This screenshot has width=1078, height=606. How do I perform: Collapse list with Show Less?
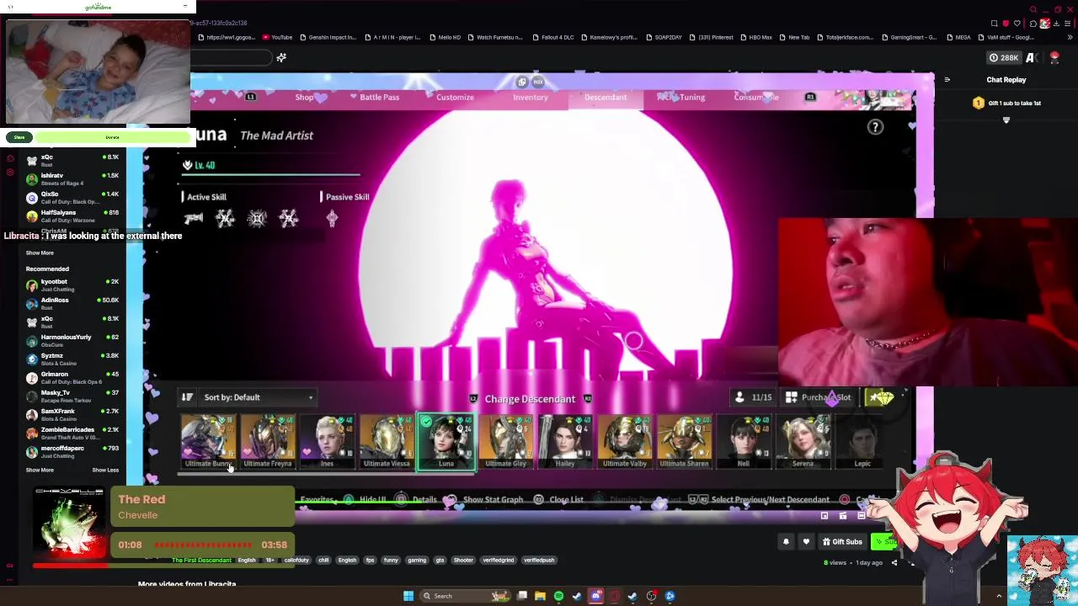click(105, 470)
